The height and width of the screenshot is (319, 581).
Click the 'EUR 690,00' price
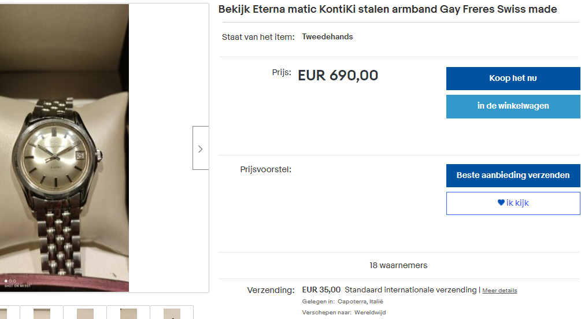pyautogui.click(x=338, y=75)
